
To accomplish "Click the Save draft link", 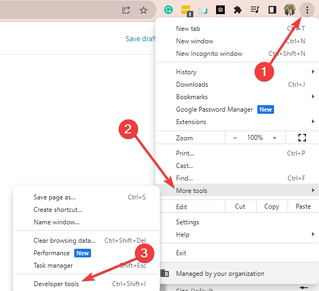I will pos(140,38).
